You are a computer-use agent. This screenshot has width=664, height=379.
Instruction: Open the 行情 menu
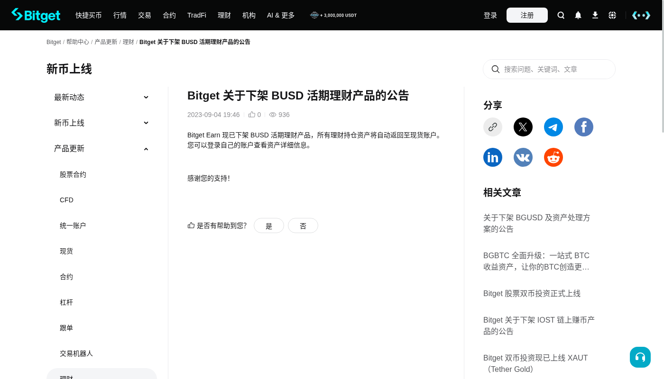pyautogui.click(x=120, y=15)
